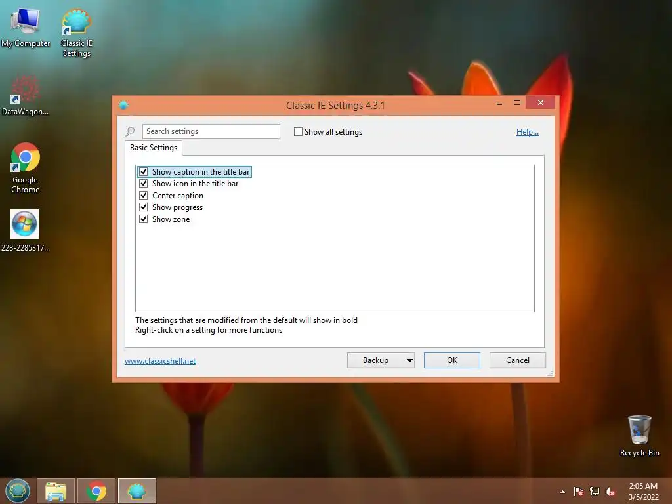Enable Show all settings checkbox

(299, 131)
